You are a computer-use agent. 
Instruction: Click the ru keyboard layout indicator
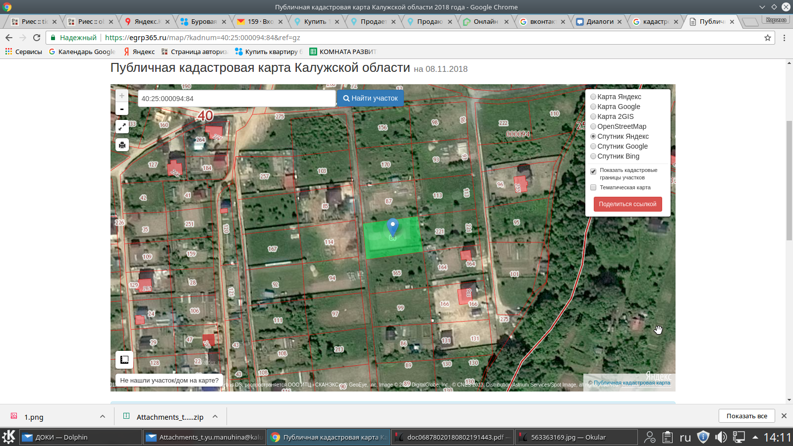click(x=685, y=438)
